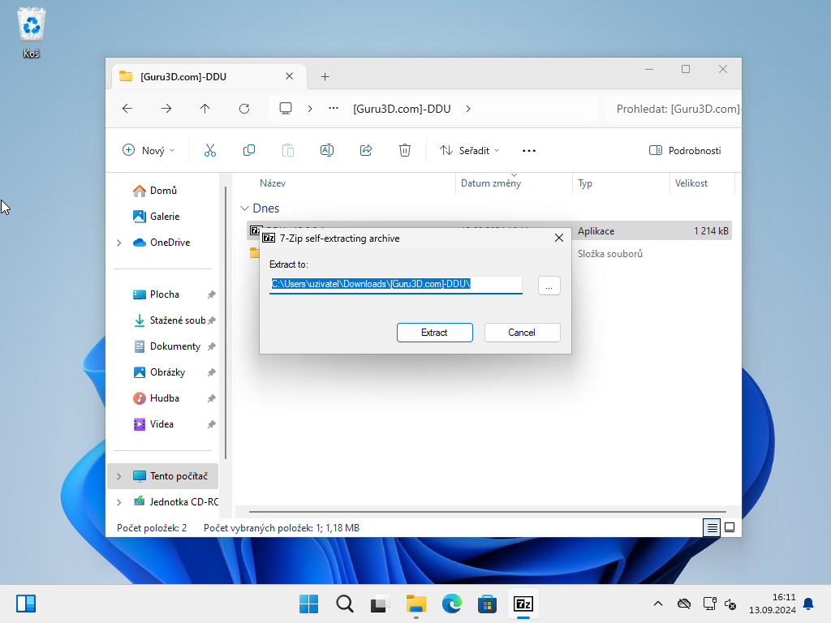This screenshot has width=831, height=623.
Task: Open a new tab in File Explorer
Action: coord(325,76)
